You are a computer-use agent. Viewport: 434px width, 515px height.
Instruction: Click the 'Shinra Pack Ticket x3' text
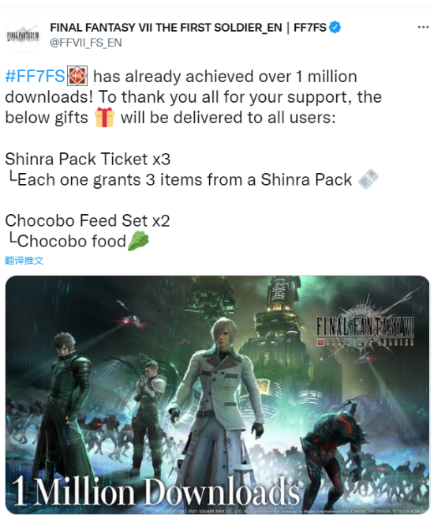click(x=88, y=159)
